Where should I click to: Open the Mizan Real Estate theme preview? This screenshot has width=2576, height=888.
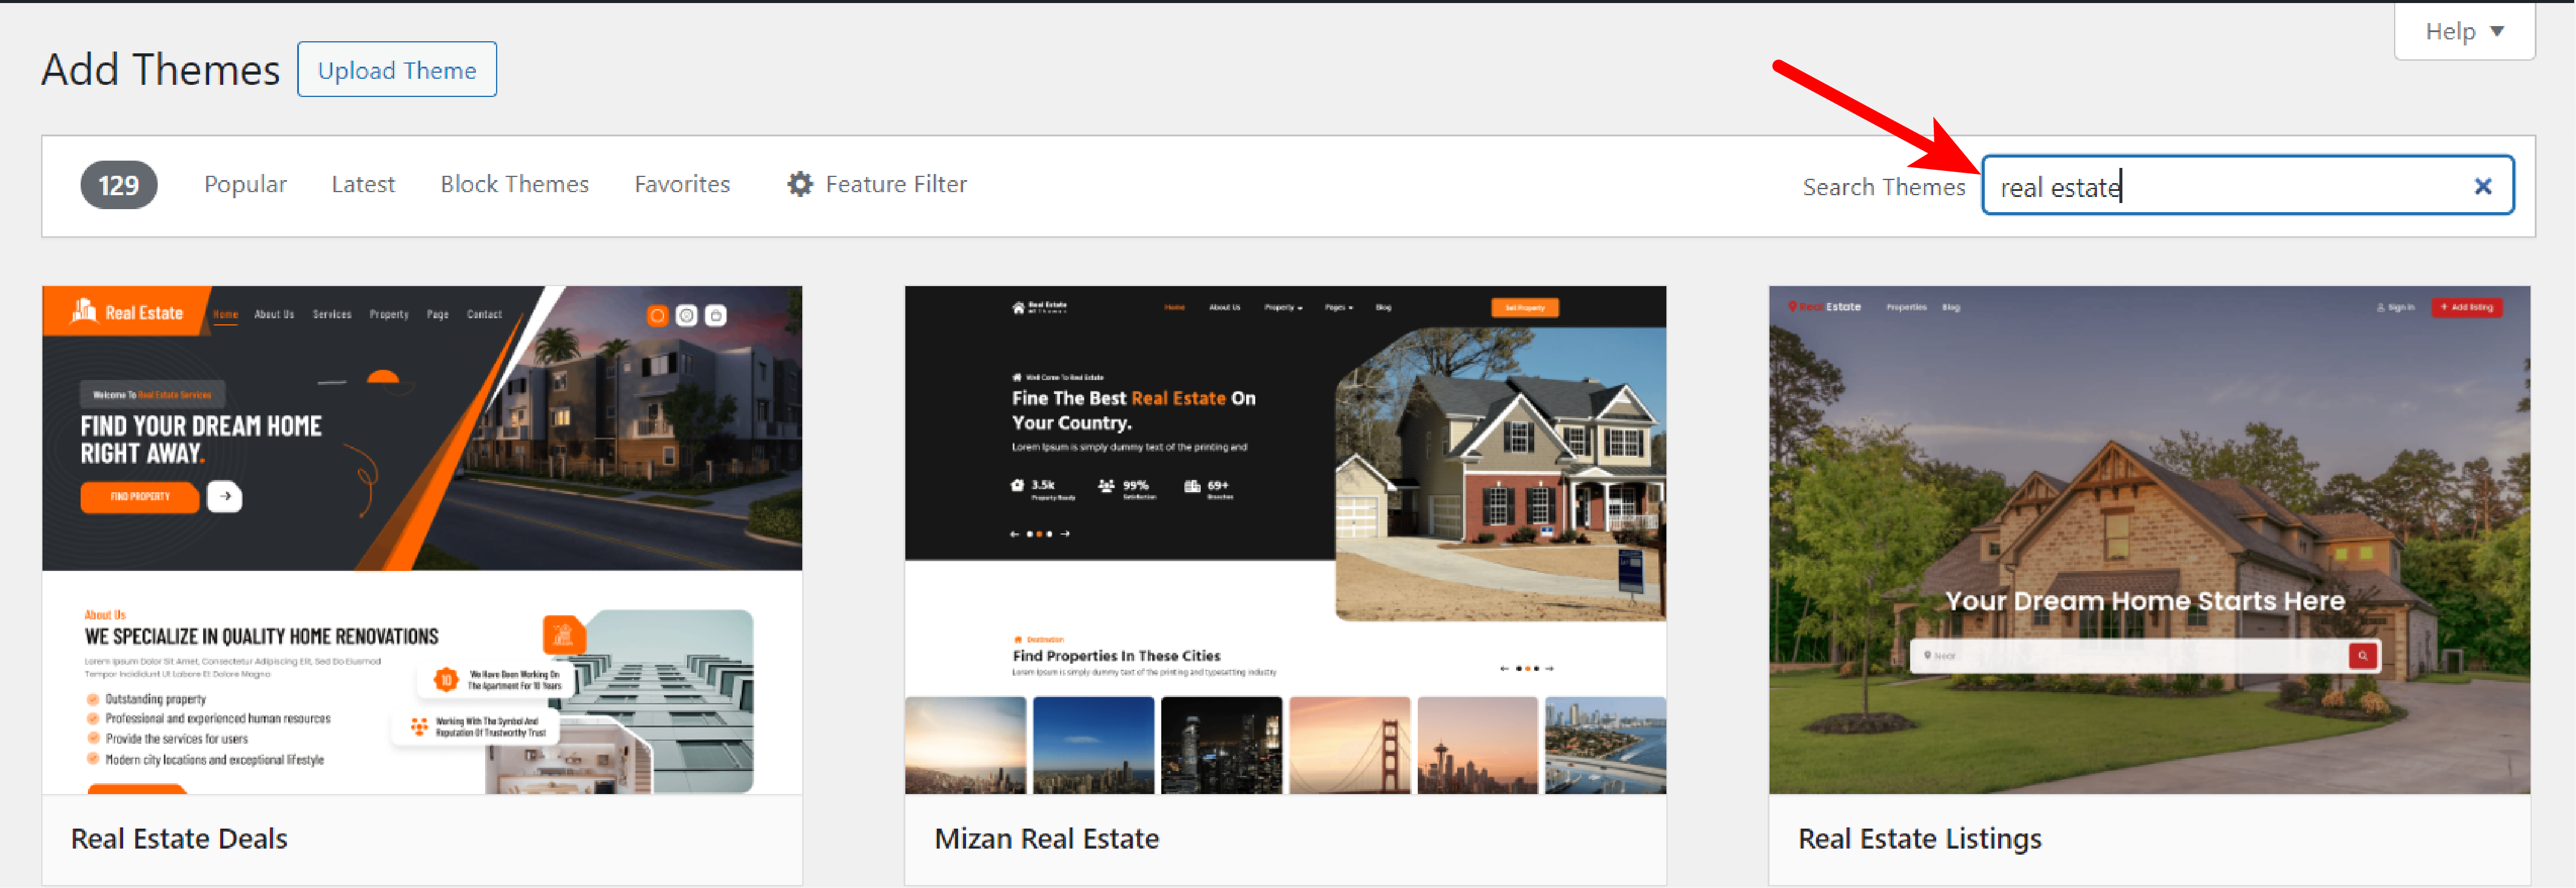(1285, 540)
